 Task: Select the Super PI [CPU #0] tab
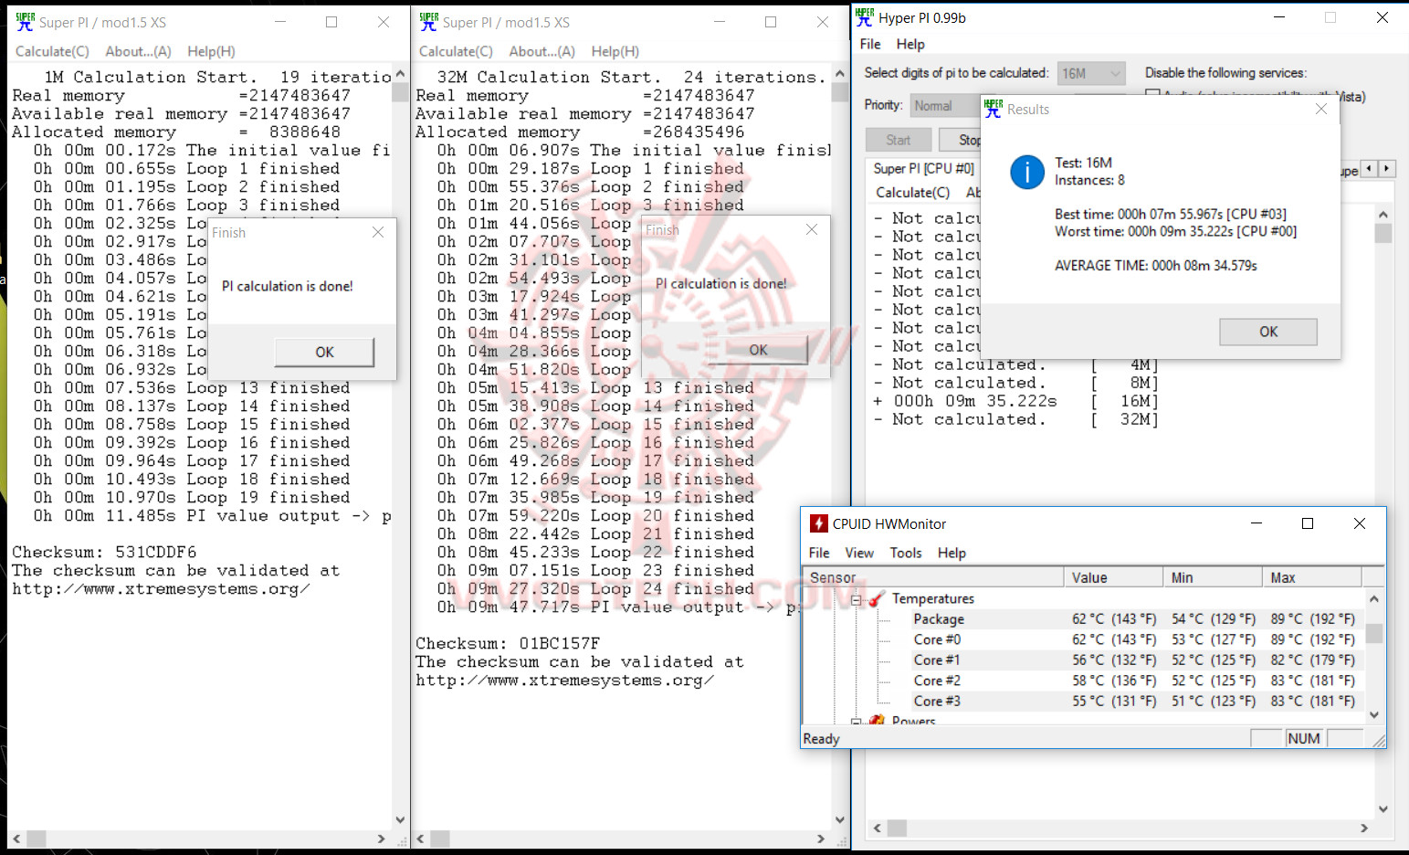coord(923,168)
